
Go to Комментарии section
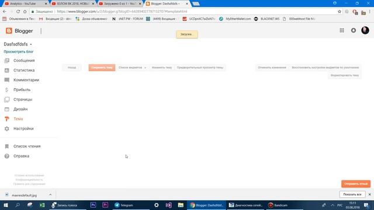click(x=26, y=80)
